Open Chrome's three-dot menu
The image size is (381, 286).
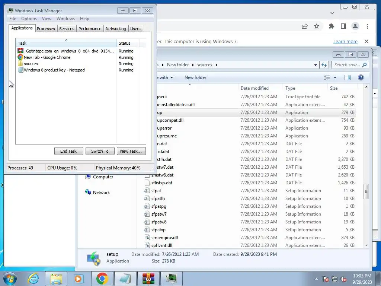[x=367, y=26]
